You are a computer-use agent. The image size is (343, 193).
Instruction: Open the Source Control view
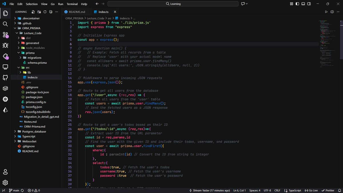[5, 35]
